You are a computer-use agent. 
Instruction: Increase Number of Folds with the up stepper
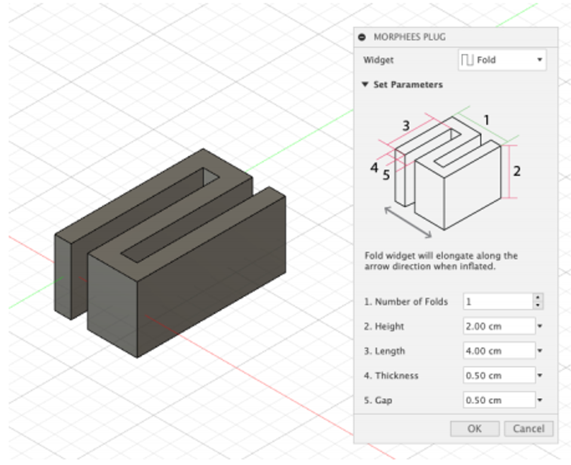click(538, 298)
